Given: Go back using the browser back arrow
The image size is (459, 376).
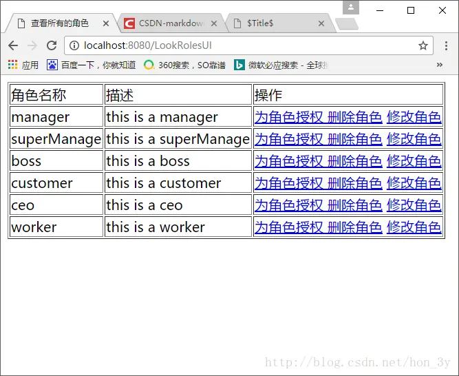Looking at the screenshot, I should 13,45.
